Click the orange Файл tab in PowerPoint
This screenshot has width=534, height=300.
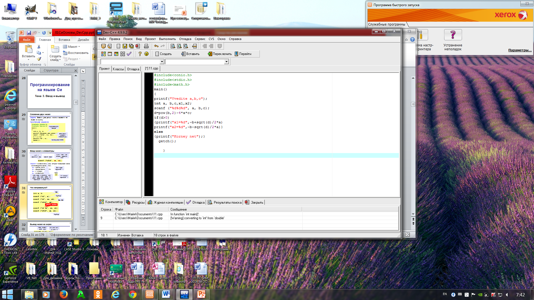27,40
